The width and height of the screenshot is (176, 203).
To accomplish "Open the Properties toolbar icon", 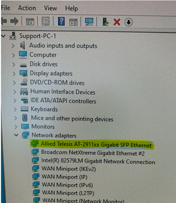I will click(x=46, y=21).
